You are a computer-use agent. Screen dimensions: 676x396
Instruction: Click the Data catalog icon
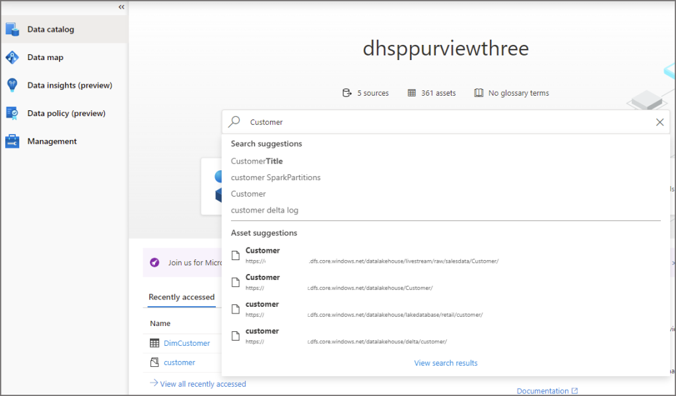click(x=12, y=29)
